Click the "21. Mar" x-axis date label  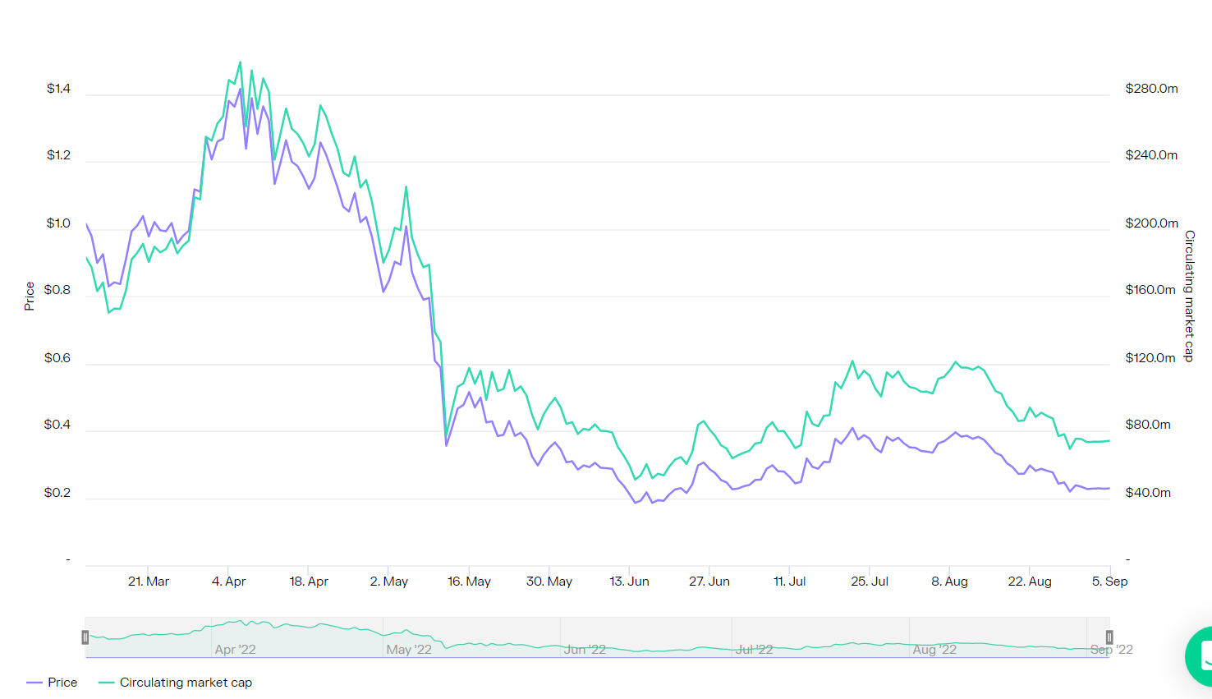coord(149,582)
